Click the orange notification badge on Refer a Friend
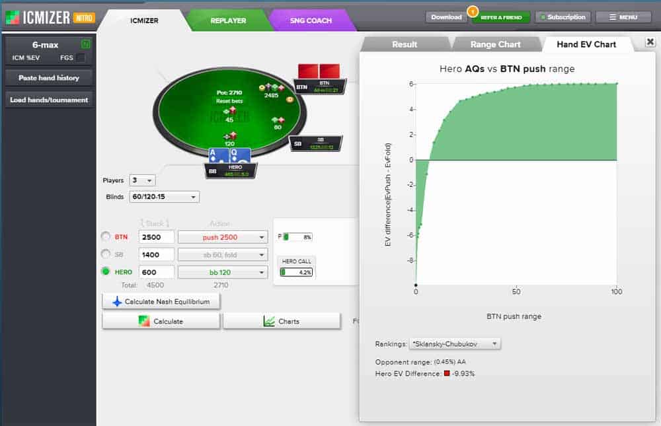Image resolution: width=661 pixels, height=426 pixels. pos(473,11)
